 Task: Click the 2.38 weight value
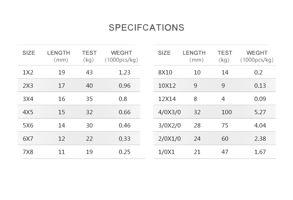click(x=260, y=138)
